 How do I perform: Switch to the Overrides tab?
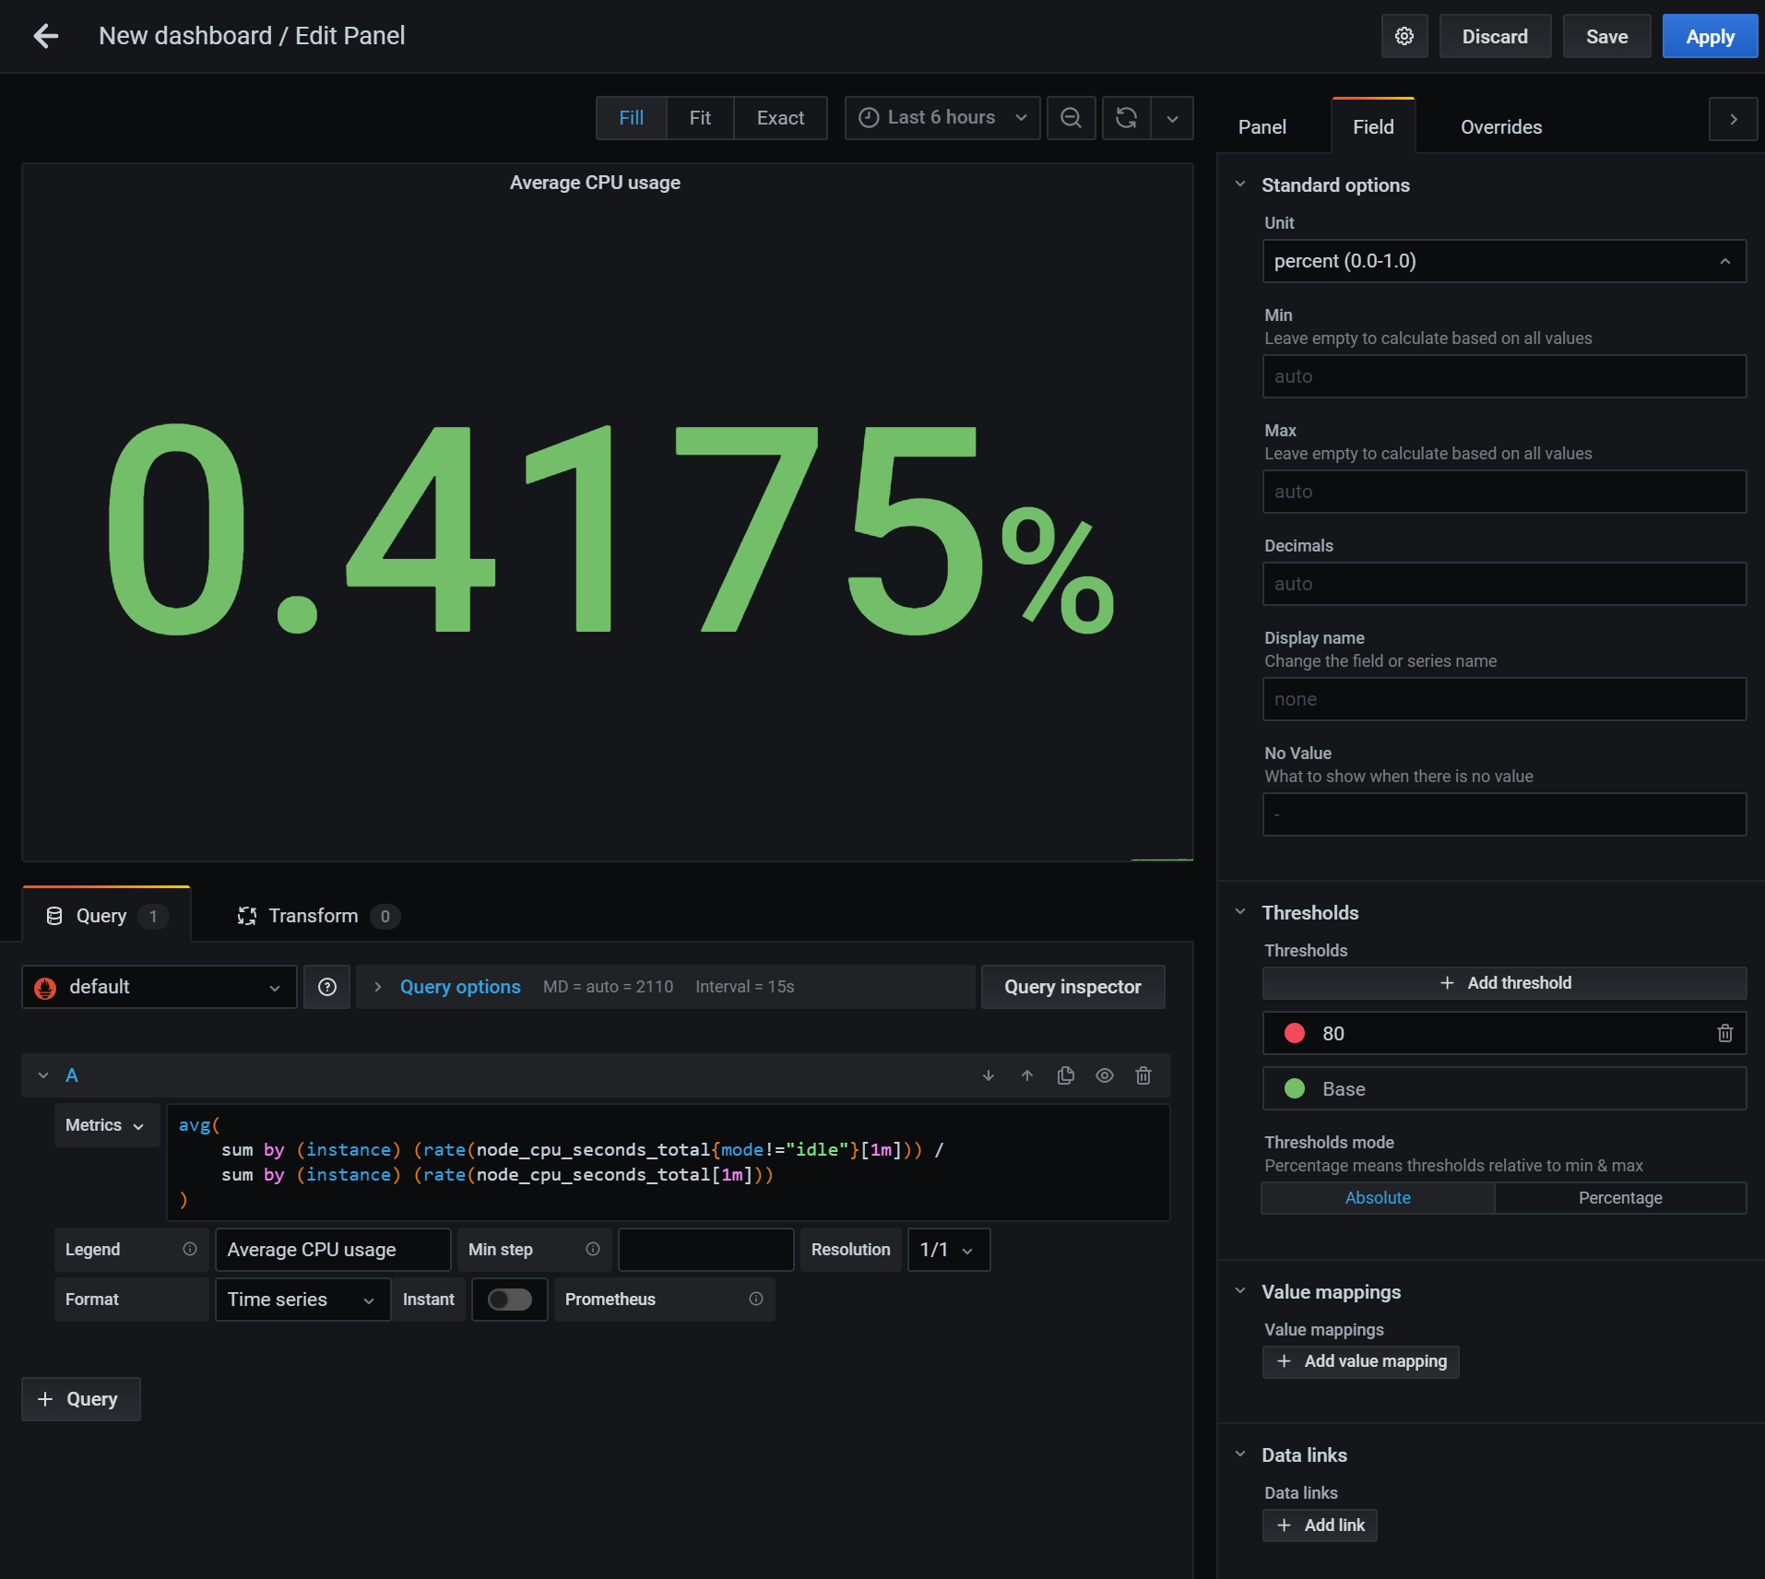[1500, 127]
